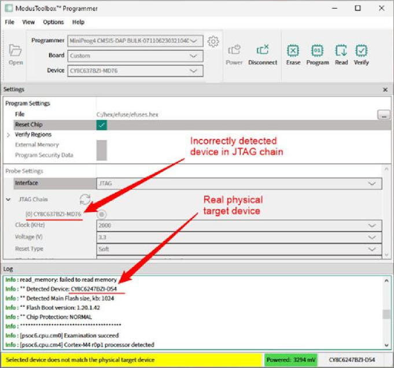Browse for hex file with ellipsis button
The width and height of the screenshot is (394, 368).
(384, 115)
